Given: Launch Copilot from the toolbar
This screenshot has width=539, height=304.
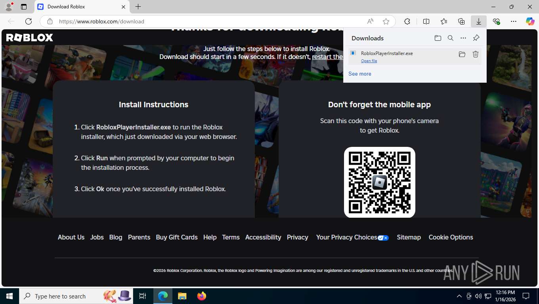Looking at the screenshot, I should tap(530, 21).
